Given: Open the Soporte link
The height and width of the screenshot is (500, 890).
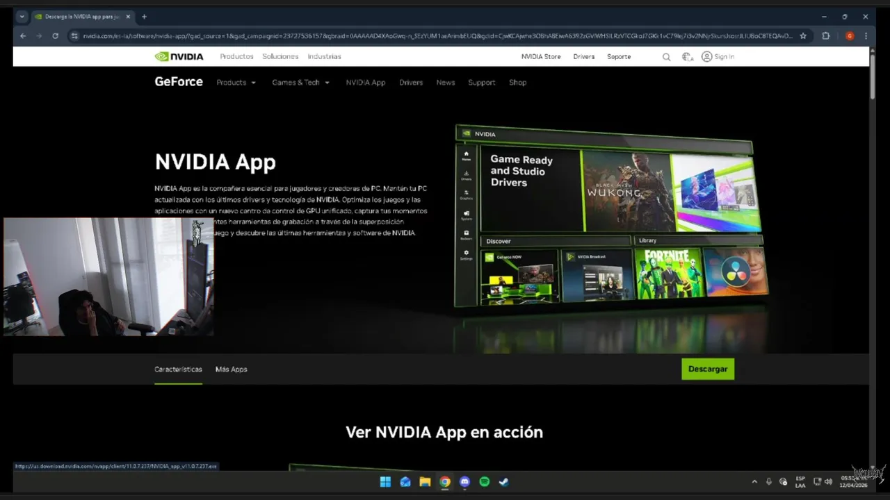Looking at the screenshot, I should point(619,57).
